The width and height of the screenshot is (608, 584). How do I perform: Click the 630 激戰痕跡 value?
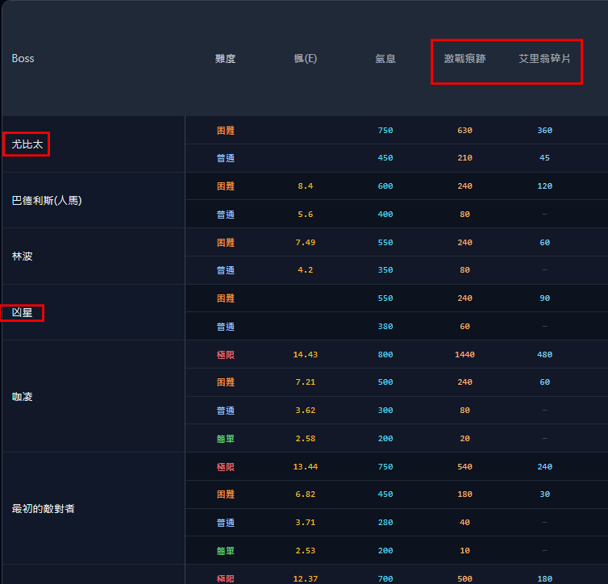[464, 131]
